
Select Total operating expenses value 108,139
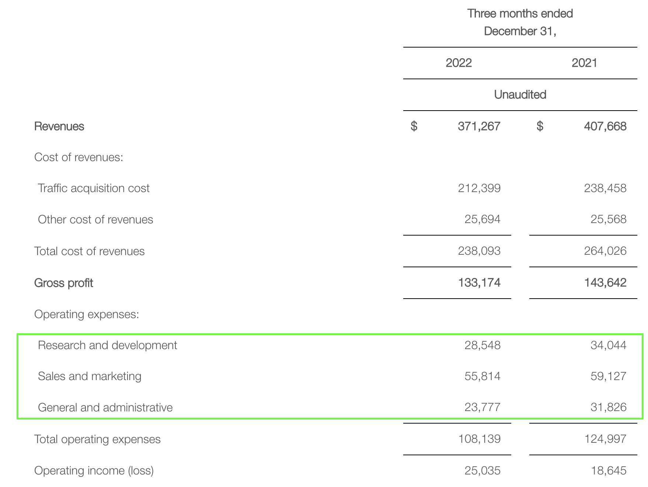(479, 439)
